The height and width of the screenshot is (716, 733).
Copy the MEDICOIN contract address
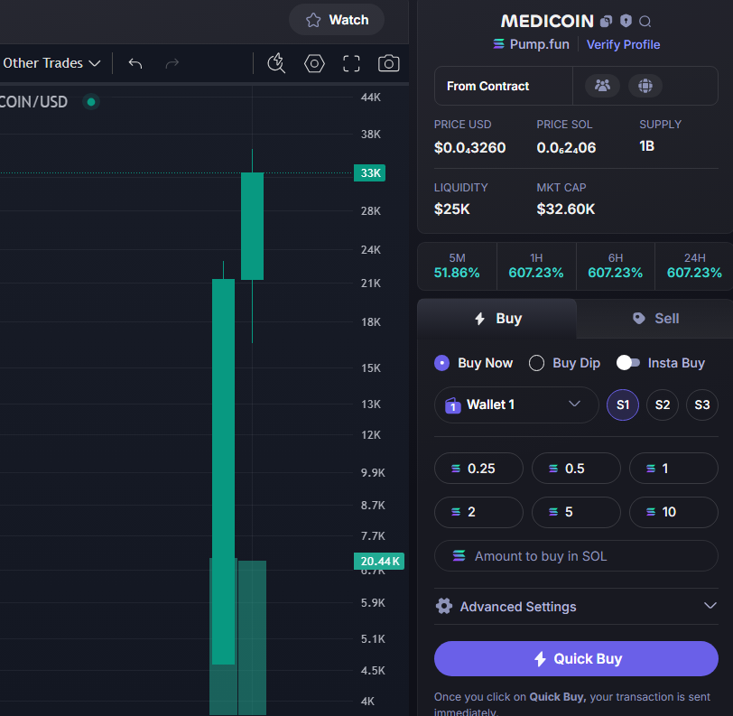(606, 21)
